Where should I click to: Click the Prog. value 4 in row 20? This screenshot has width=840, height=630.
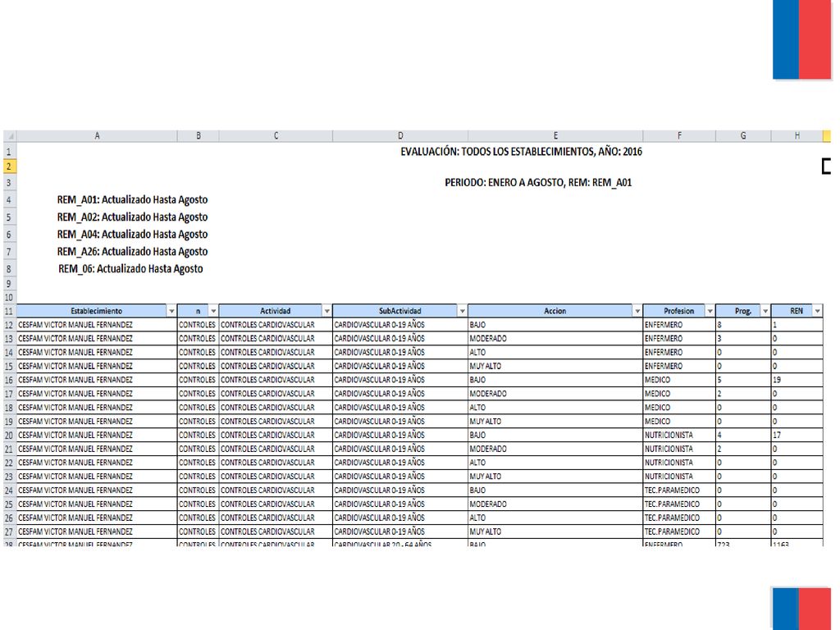743,435
